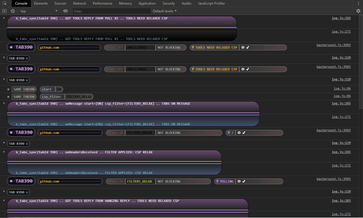Image resolution: width=363 pixels, height=218 pixels.
Task: Click into the Filter input field
Action: coord(111,11)
